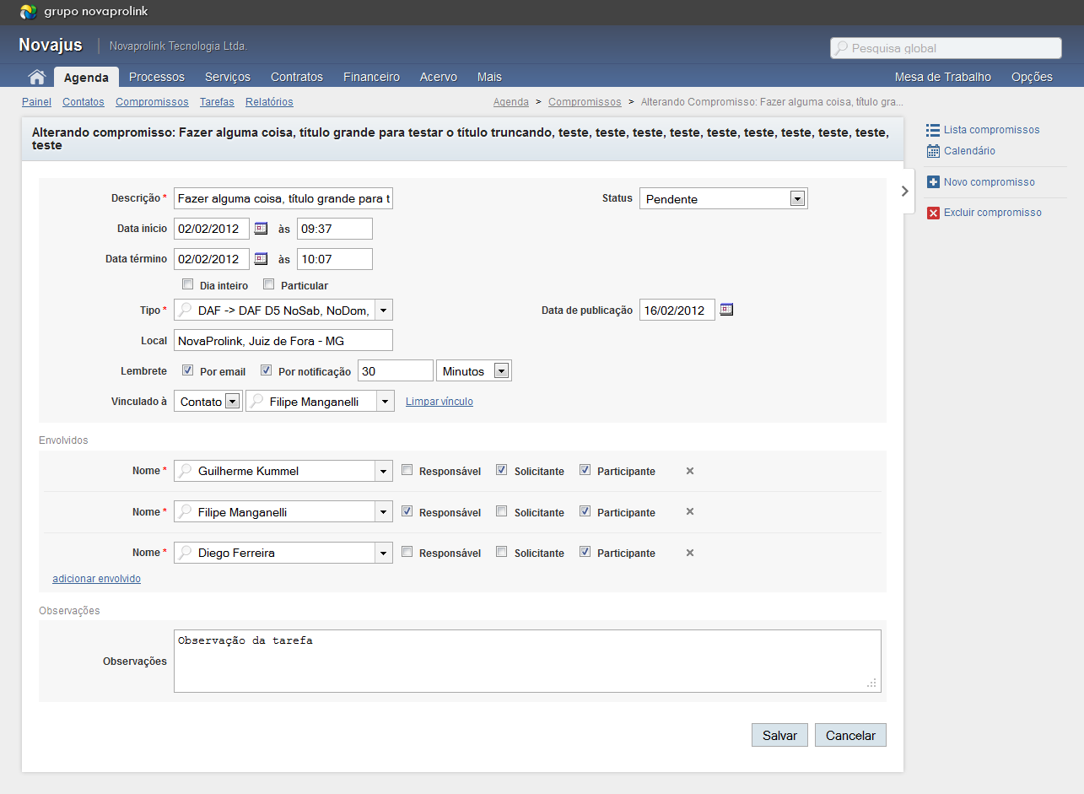Open the Contatos submenu link
Image resolution: width=1084 pixels, height=794 pixels.
point(84,102)
